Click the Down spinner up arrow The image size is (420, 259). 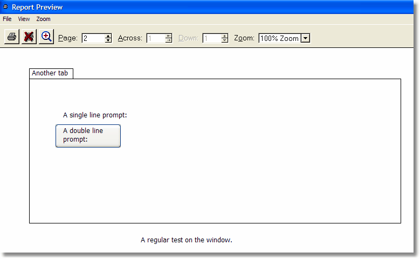225,36
